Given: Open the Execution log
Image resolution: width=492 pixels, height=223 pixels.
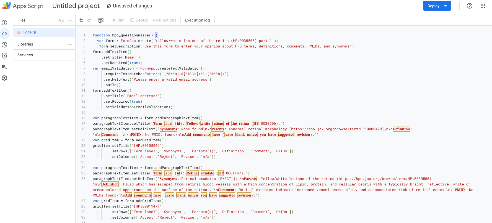Looking at the screenshot, I should (x=197, y=20).
